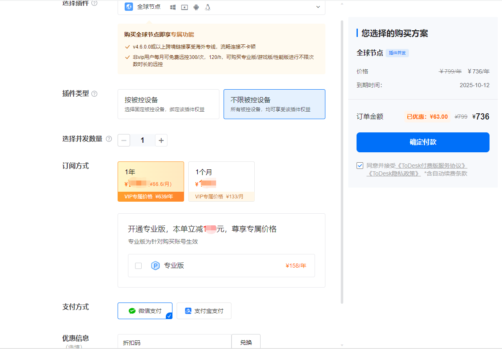Click the 专业版 P logo icon

coord(155,266)
